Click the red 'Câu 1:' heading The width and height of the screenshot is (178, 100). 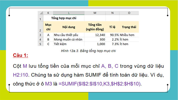[x=21, y=55]
